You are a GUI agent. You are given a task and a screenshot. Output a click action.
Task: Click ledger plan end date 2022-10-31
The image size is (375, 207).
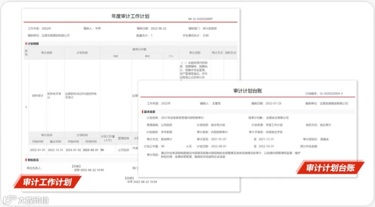(266, 147)
